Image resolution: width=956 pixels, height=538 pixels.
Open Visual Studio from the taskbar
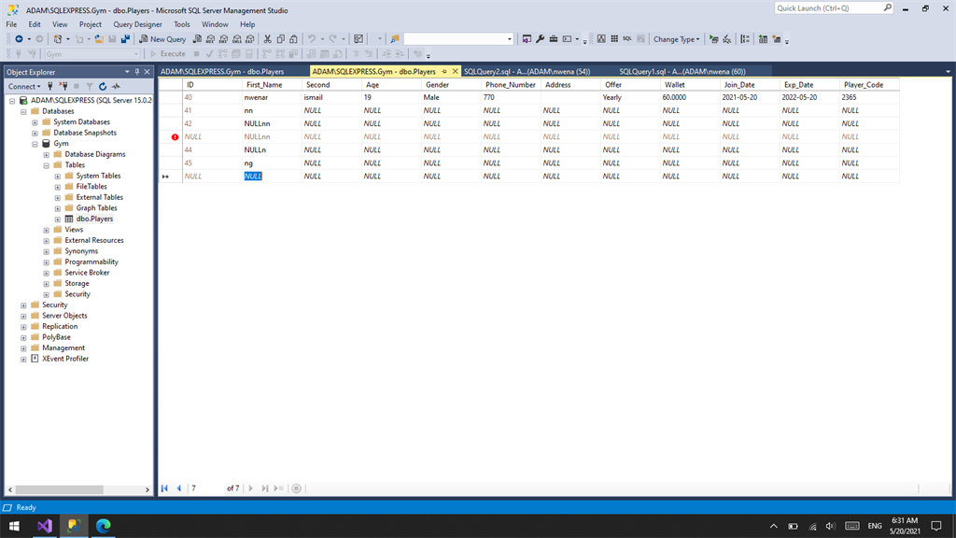click(x=45, y=526)
